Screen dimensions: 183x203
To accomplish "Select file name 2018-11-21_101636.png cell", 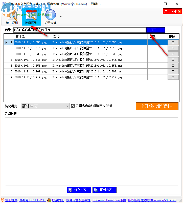I will (33, 54).
